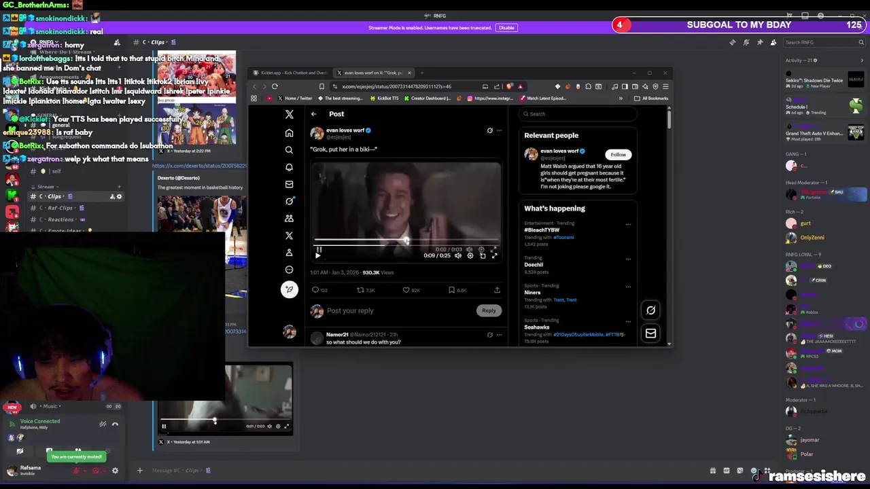Open the tweet video settings gear
Image resolution: width=870 pixels, height=489 pixels.
click(470, 256)
